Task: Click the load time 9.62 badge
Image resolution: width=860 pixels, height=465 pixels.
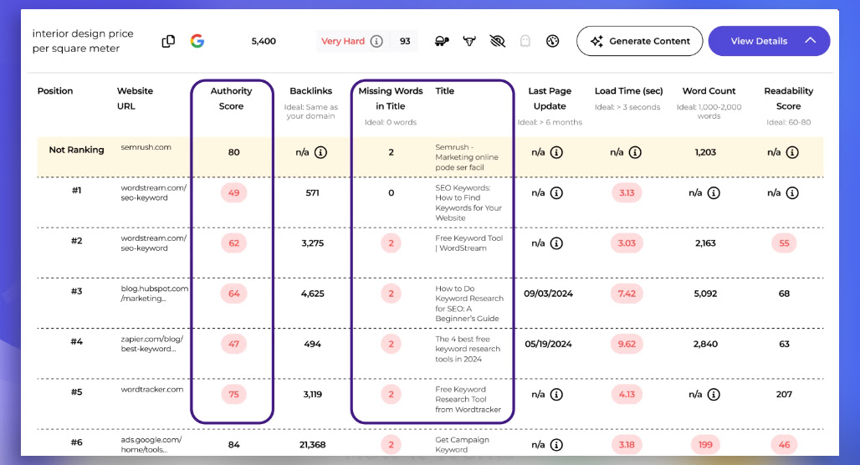Action: tap(627, 345)
